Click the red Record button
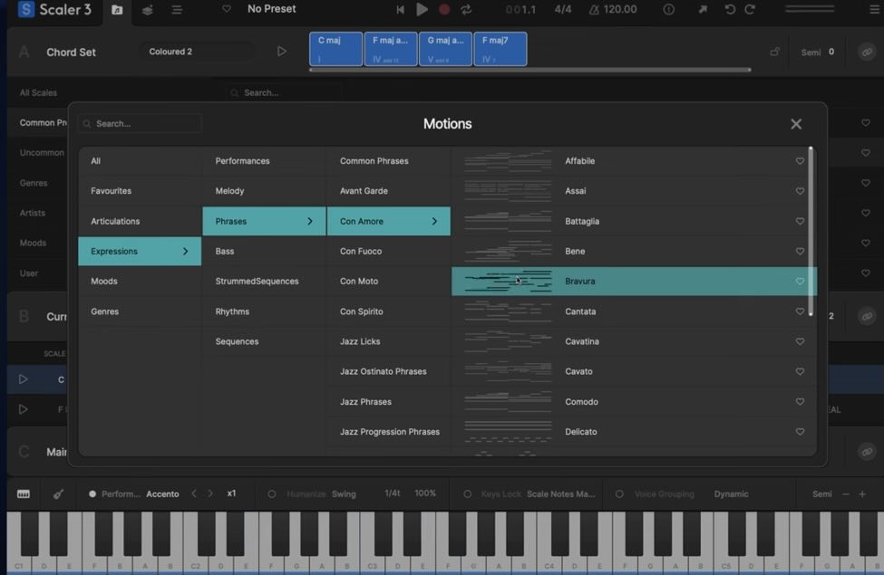884x575 pixels. click(444, 9)
